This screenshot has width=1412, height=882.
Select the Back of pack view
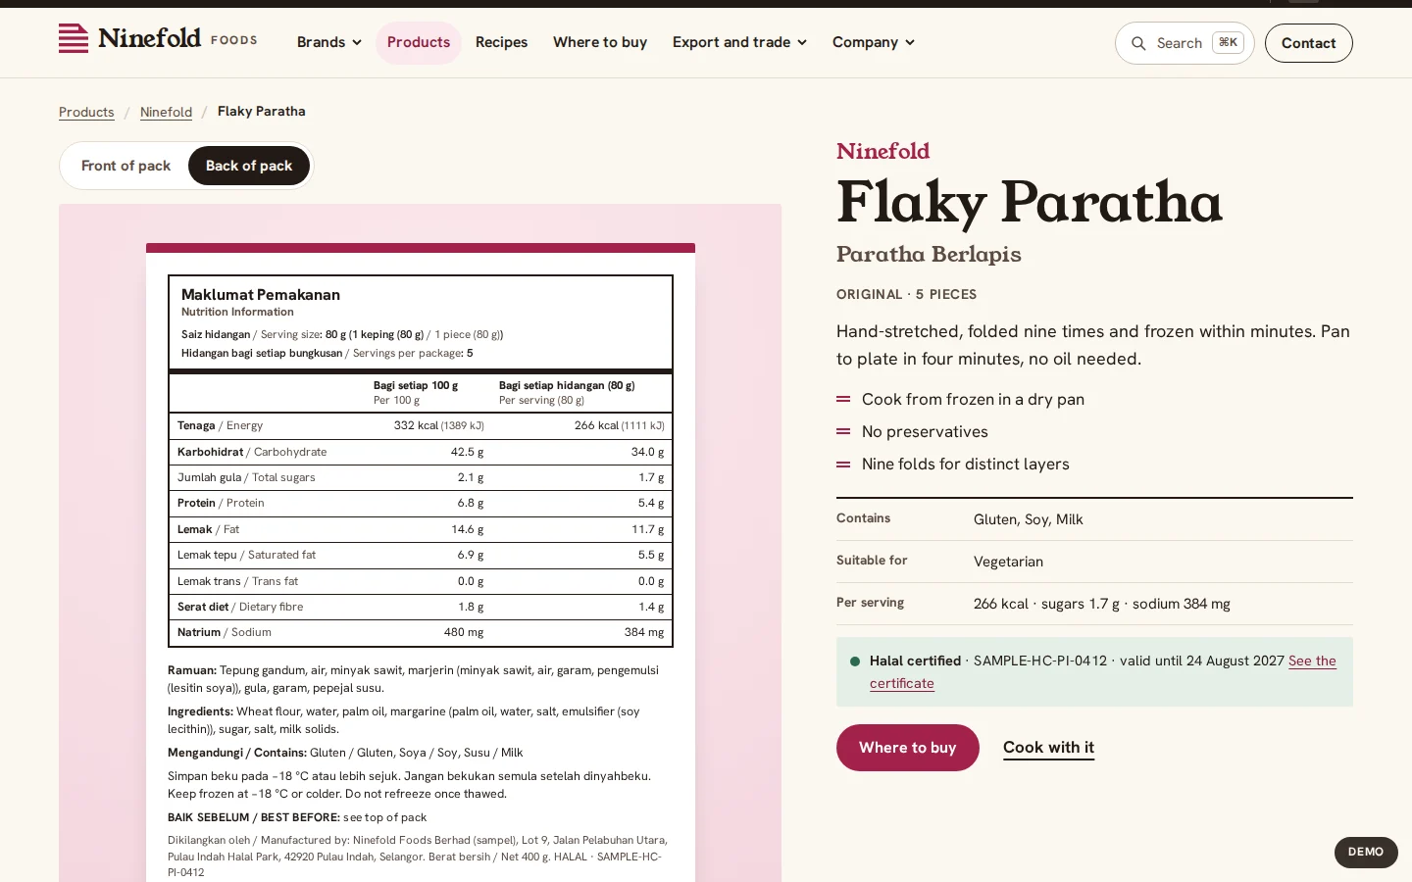(x=249, y=166)
